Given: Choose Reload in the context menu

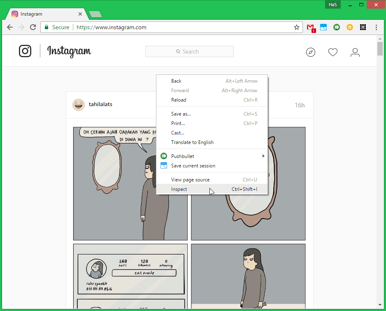Looking at the screenshot, I should coord(212,100).
